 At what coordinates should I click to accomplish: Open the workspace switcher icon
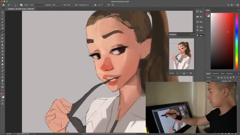232,5
